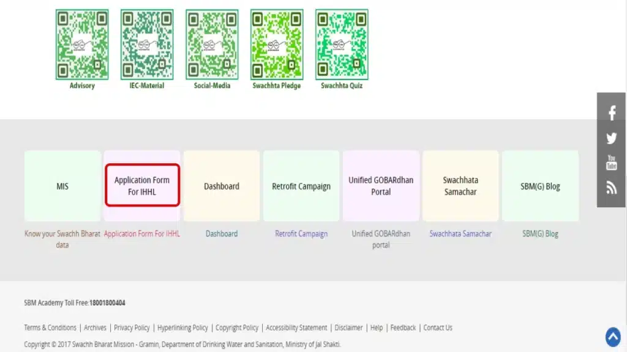Open the Privacy Policy footer link
This screenshot has height=352, width=627.
pos(132,328)
